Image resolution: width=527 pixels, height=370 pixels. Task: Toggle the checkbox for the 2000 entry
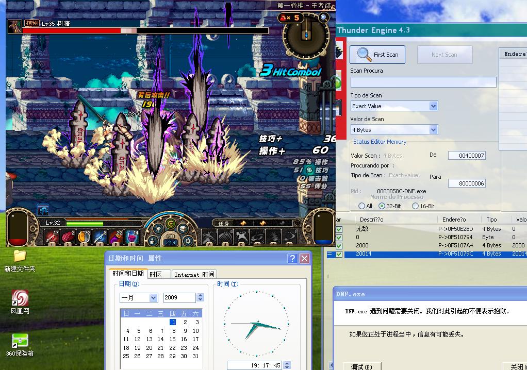click(x=339, y=246)
